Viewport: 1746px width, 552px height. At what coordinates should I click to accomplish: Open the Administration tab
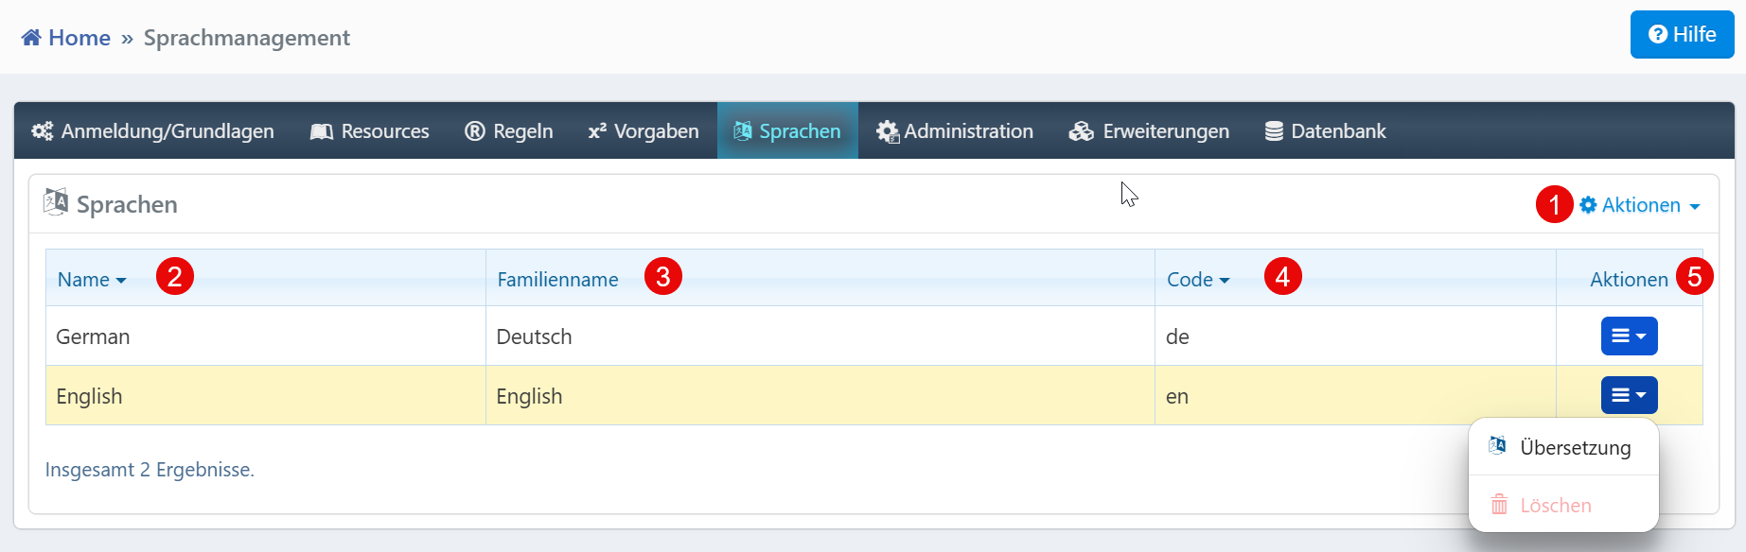click(955, 131)
